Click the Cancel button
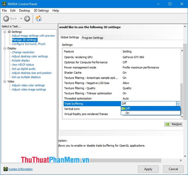Screen dimensions: 188x175 pos(173,169)
